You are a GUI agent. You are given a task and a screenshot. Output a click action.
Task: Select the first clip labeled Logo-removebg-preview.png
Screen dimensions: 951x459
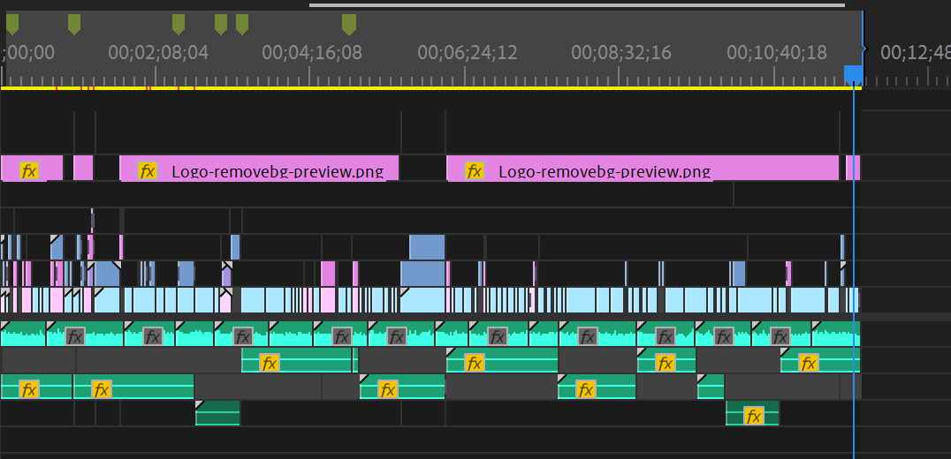[x=259, y=168]
